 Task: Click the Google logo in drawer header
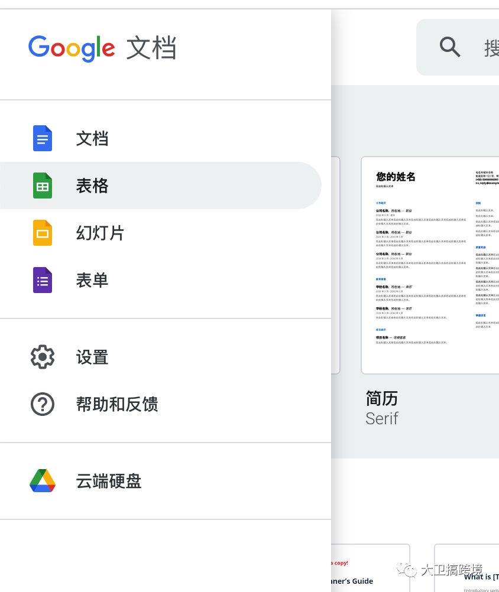click(72, 48)
